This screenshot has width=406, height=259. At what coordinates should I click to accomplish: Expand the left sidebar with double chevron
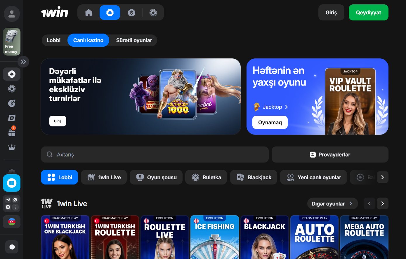click(x=23, y=62)
